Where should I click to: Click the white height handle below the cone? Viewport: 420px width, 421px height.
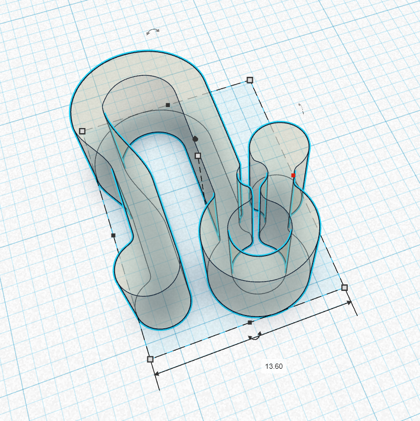click(197, 156)
